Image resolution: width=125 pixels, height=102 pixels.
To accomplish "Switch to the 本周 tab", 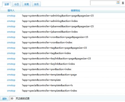I will pyautogui.click(x=26, y=4).
